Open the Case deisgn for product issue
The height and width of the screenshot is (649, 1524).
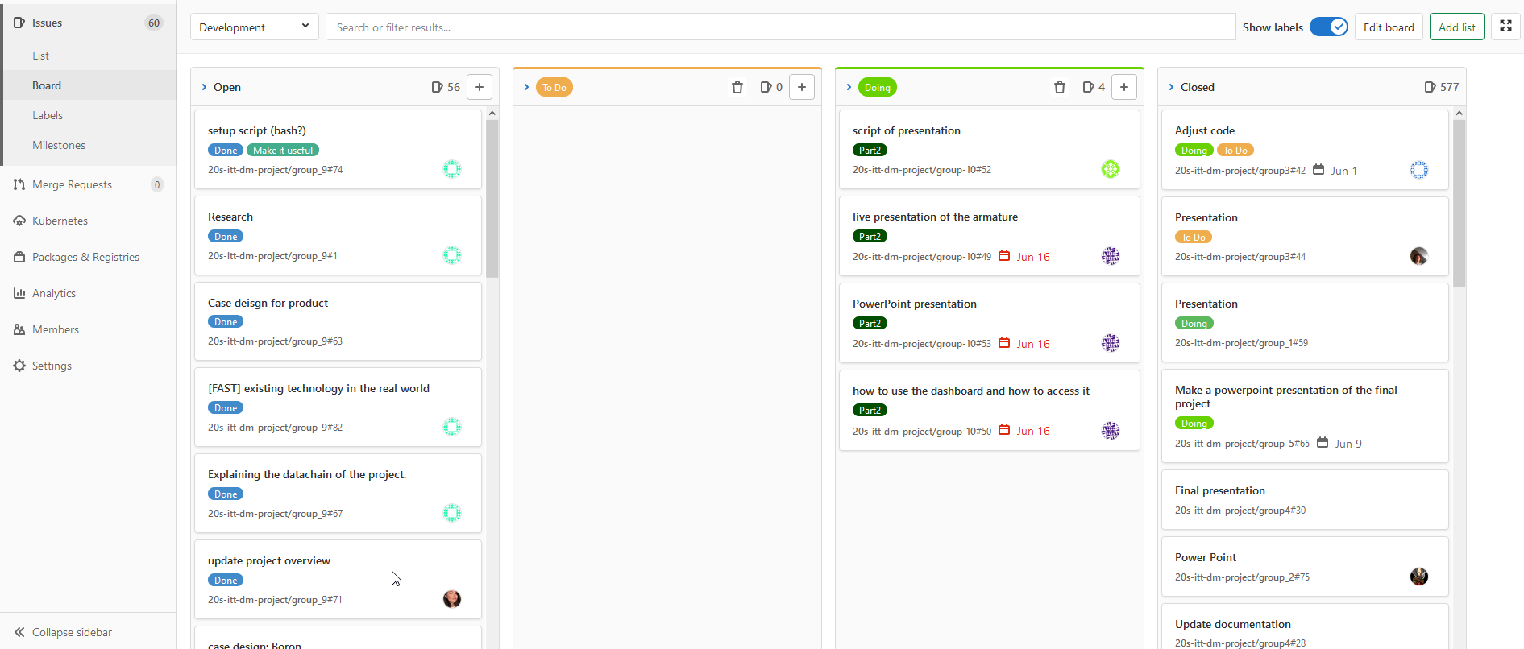268,303
